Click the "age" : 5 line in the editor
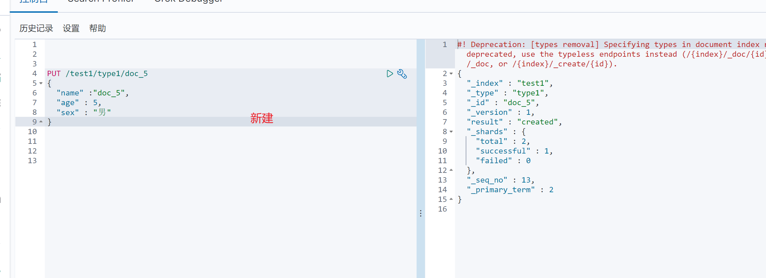Viewport: 766px width, 278px height. click(79, 103)
